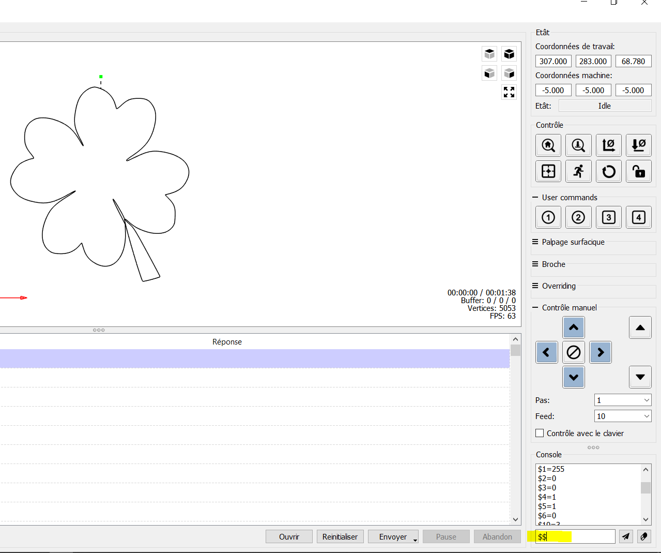Enable Contrôle avec le clavier checkbox
Viewport: 661px width, 553px height.
[540, 433]
